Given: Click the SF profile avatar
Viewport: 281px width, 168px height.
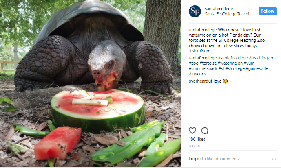Looking at the screenshot, I should point(195,11).
